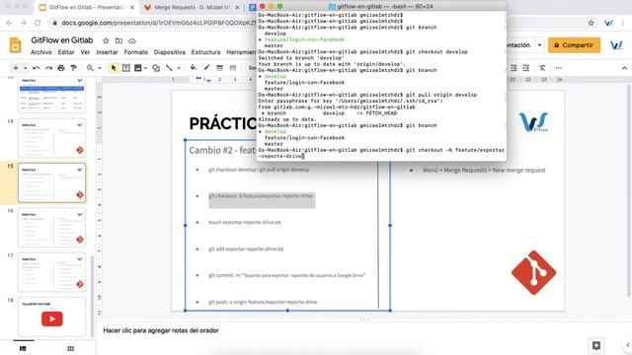Check the cloud save status icon
The image size is (632, 355).
point(131,40)
